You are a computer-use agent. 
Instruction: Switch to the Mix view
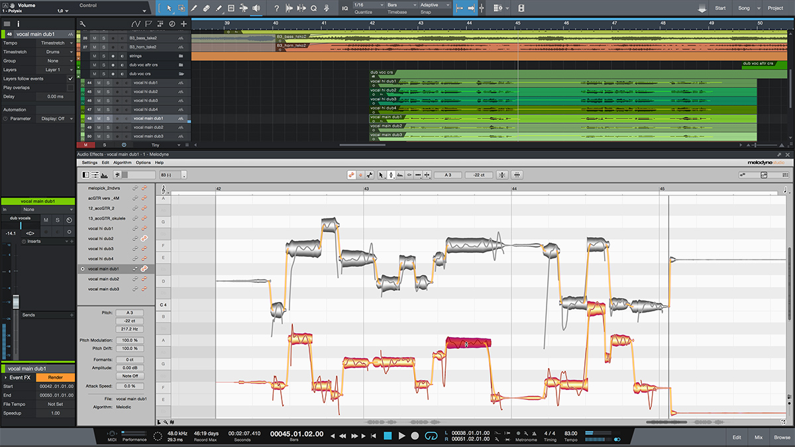(x=759, y=438)
